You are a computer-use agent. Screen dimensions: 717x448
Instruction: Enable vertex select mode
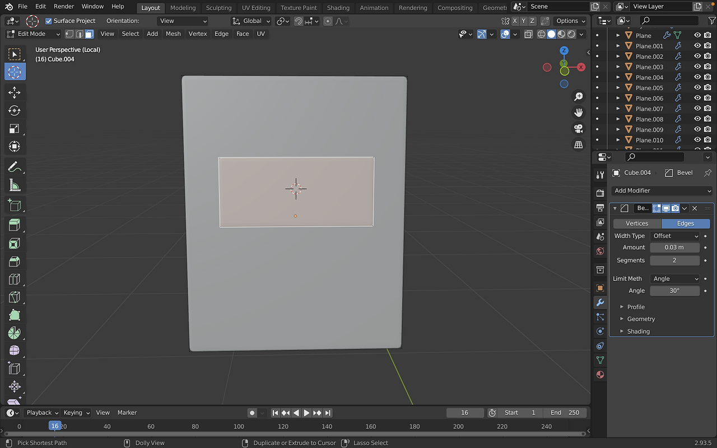[x=69, y=34]
